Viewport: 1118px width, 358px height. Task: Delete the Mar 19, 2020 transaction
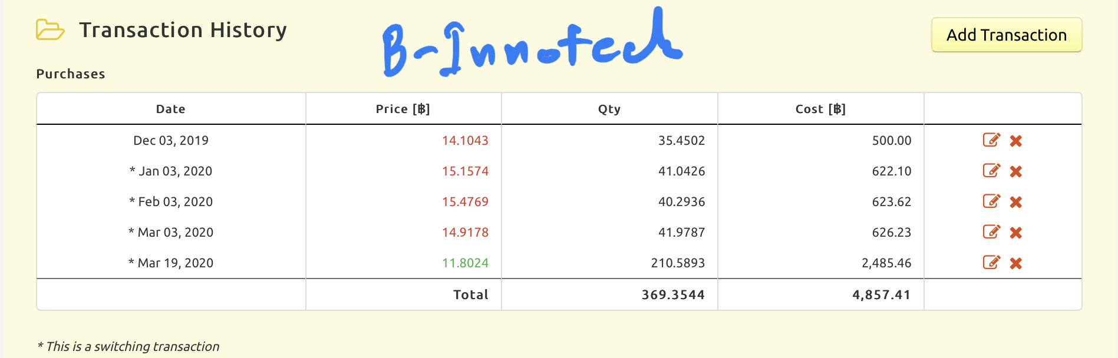click(x=1015, y=263)
